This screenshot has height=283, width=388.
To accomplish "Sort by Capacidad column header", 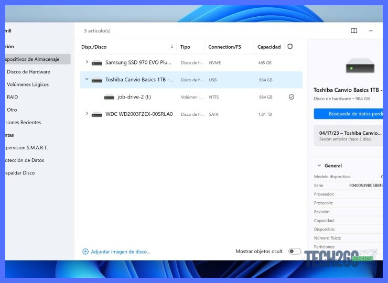I will [269, 47].
